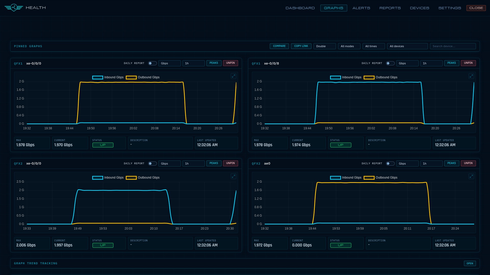This screenshot has width=490, height=275.
Task: Open Gbps unit dropdown for QFX2 ae0
Action: coord(407,164)
